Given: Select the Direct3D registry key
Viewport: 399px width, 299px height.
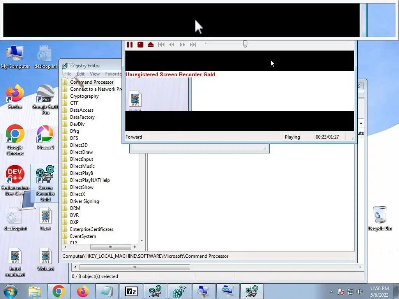Looking at the screenshot, I should [x=79, y=145].
